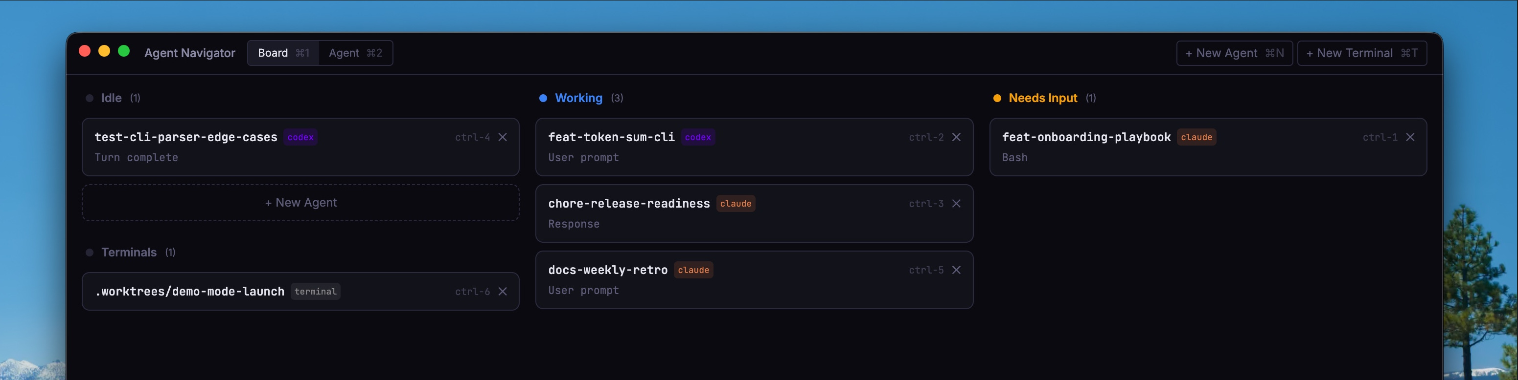Close the test-cli-parser-edge-cases agent card
This screenshot has height=380, width=1518.
coord(503,137)
